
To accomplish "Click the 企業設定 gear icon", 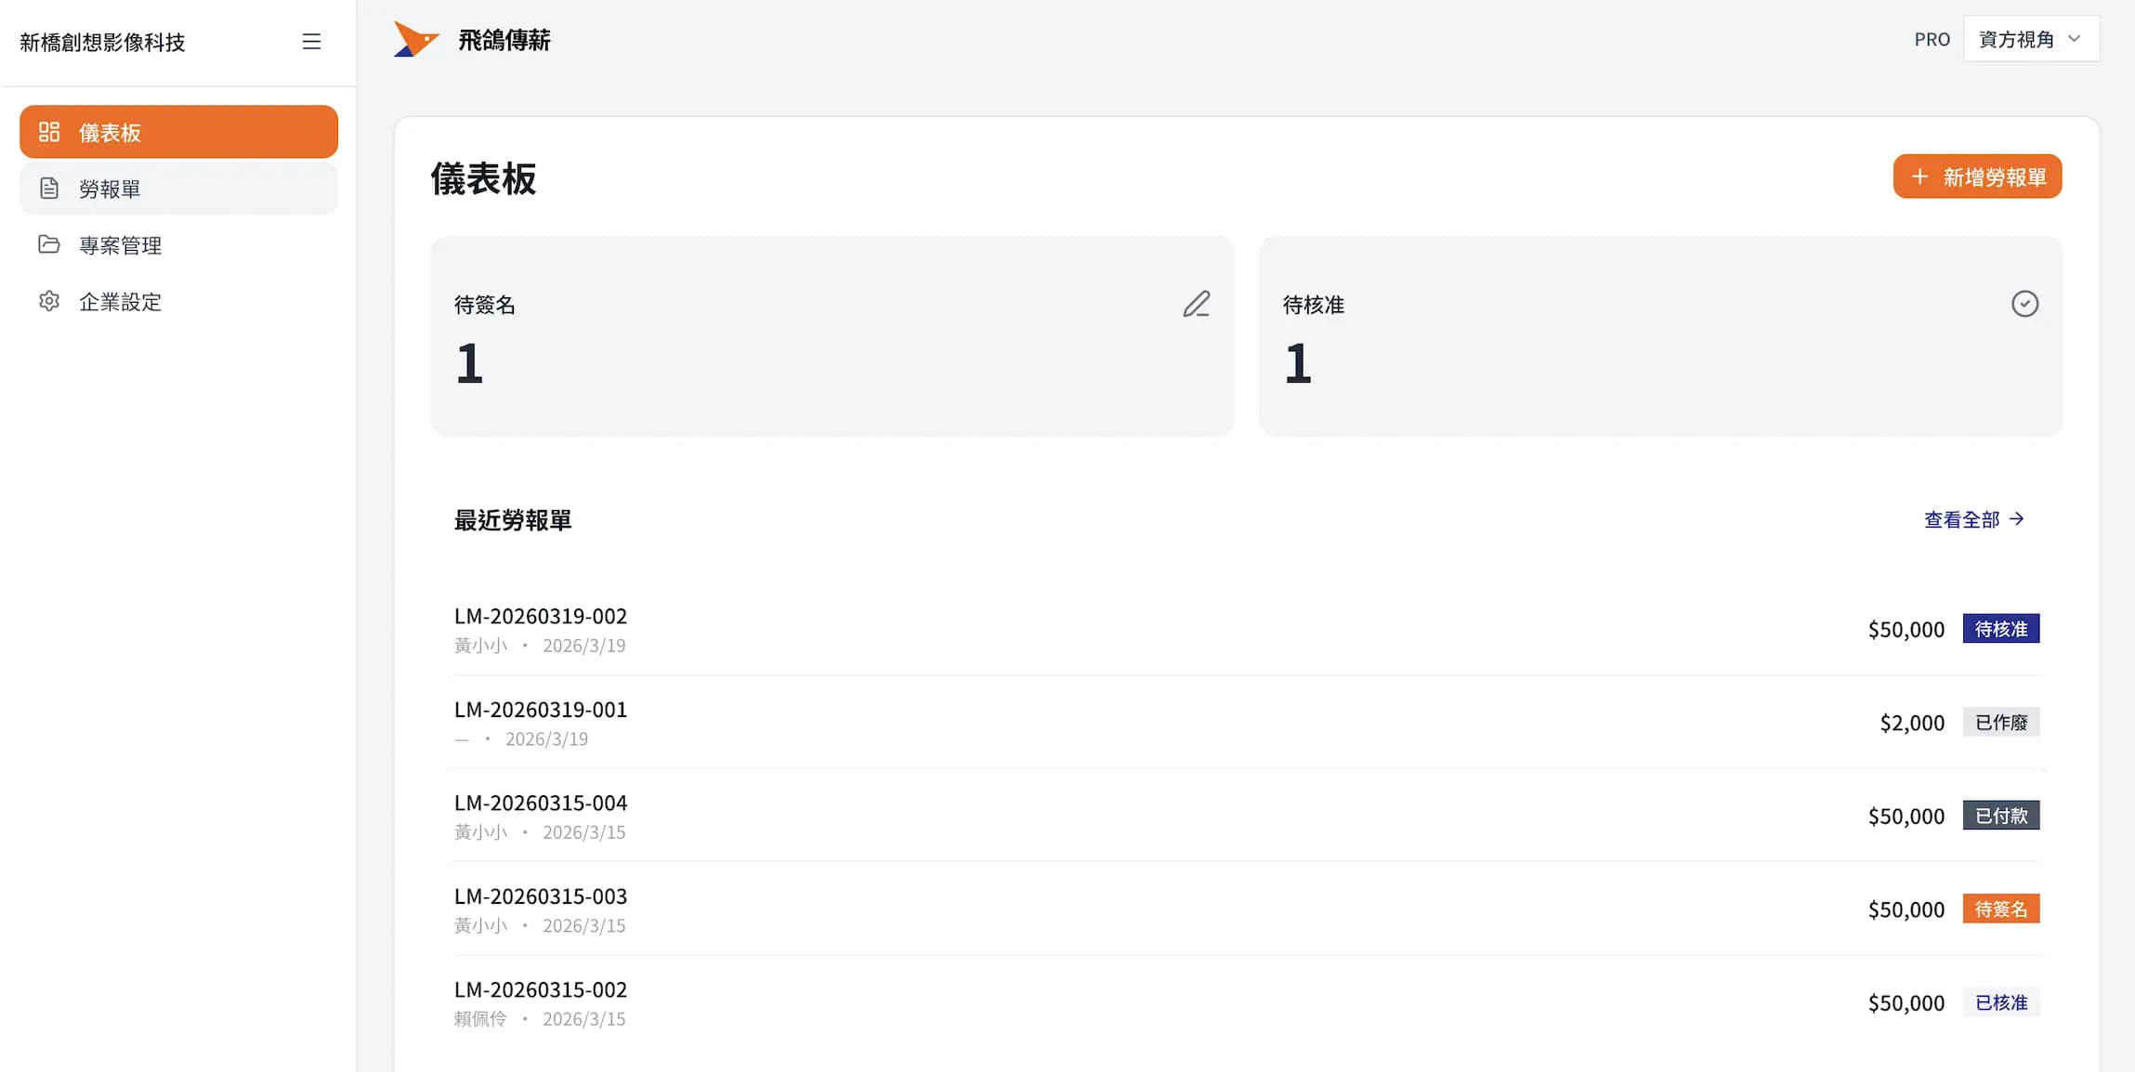I will pyautogui.click(x=49, y=301).
